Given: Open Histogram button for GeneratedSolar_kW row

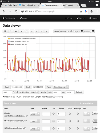Looking at the screenshot, I should (x=95, y=114).
